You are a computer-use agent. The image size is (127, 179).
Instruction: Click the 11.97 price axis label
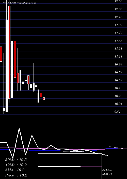coord(118,25)
